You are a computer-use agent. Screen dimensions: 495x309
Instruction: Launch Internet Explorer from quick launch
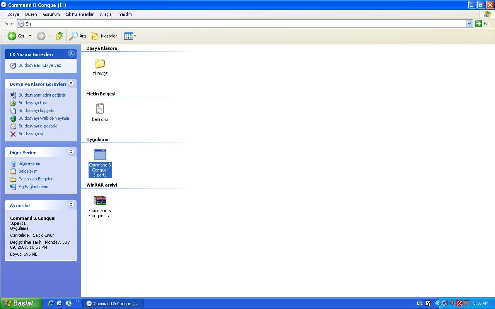[50, 303]
